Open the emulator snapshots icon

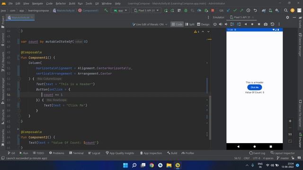[272, 24]
